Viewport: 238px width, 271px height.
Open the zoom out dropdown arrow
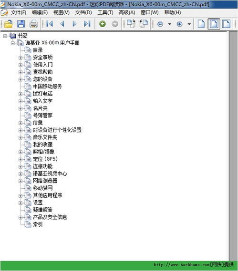170,24
